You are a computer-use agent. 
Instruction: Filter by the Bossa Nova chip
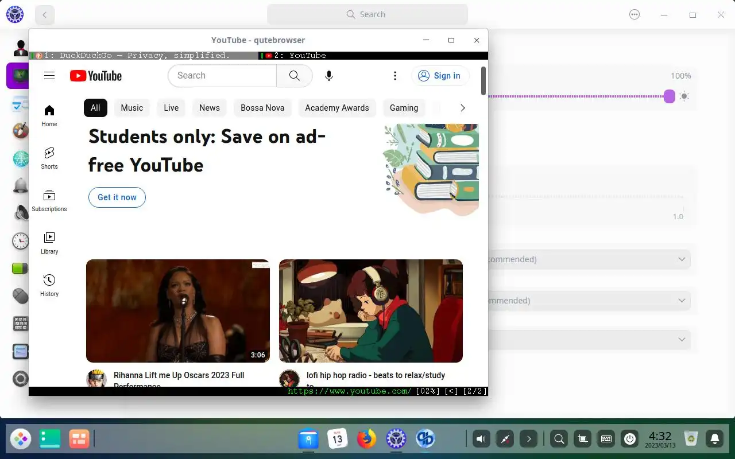pyautogui.click(x=262, y=108)
